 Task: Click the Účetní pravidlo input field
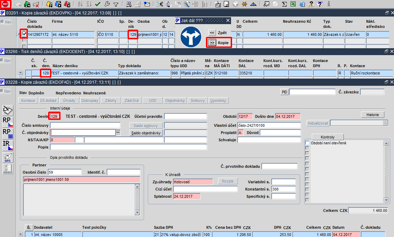(186, 116)
